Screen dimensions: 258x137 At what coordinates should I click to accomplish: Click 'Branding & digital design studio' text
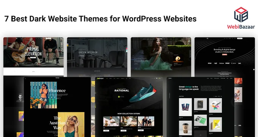pos(225,51)
